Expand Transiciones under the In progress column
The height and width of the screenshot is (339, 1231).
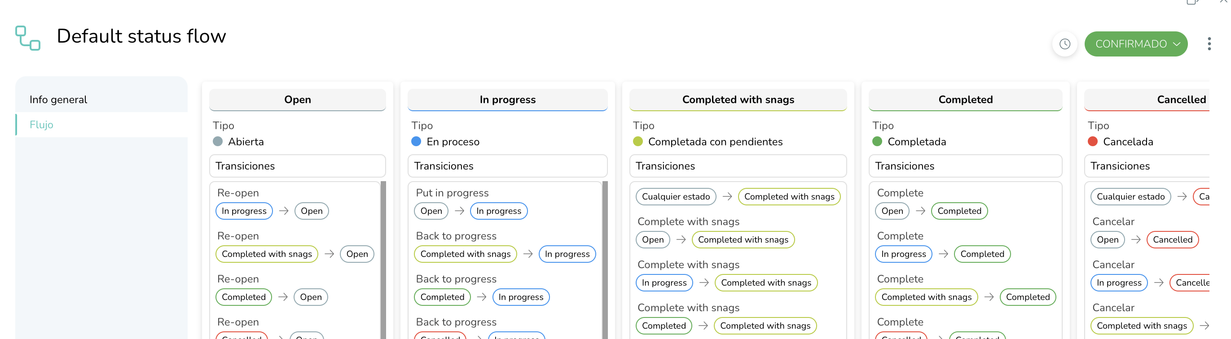coord(507,165)
